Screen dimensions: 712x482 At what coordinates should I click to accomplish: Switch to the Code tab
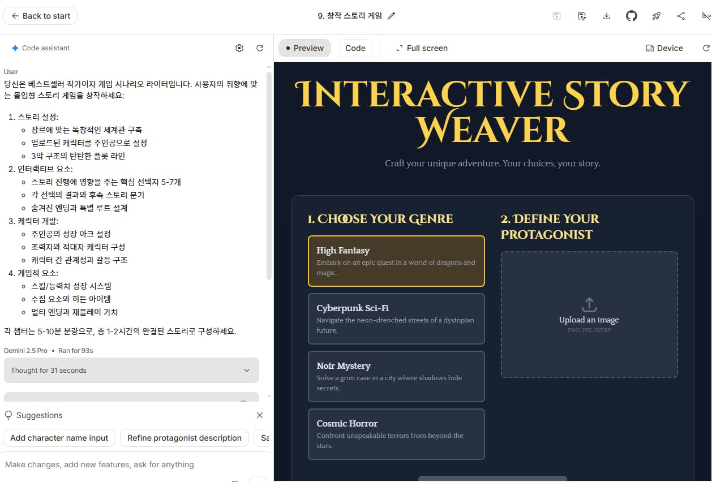click(355, 48)
